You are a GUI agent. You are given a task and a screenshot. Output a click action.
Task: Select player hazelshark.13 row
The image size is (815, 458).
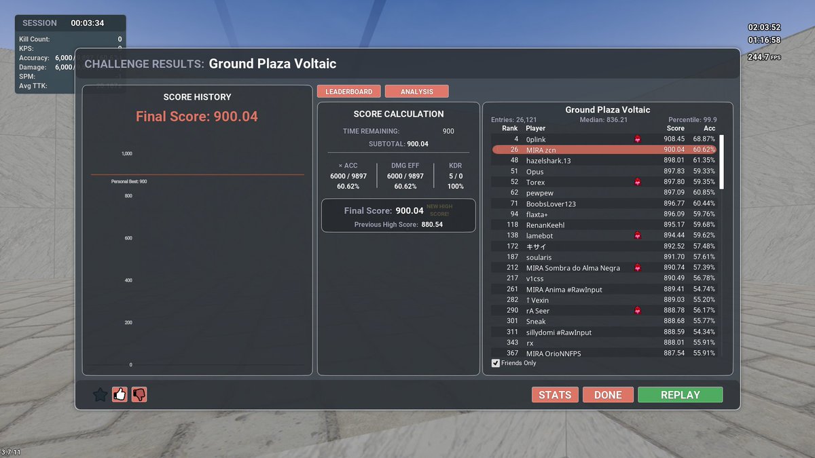coord(604,161)
